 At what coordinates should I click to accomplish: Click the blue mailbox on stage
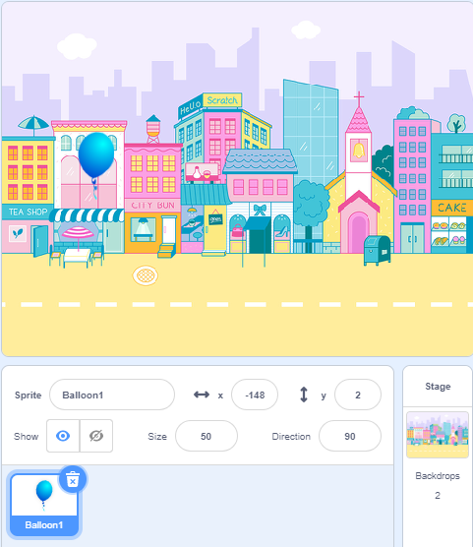pos(377,250)
